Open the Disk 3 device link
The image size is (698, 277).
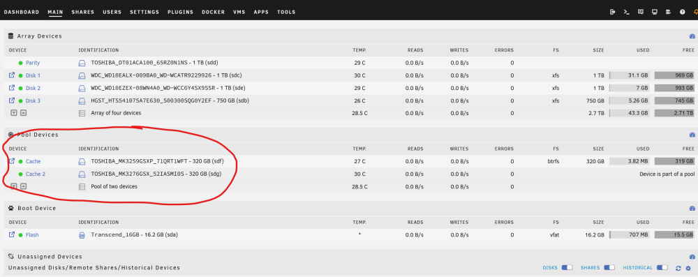click(33, 100)
